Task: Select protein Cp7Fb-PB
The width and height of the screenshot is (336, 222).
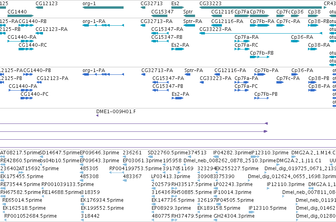Action: coord(262,98)
